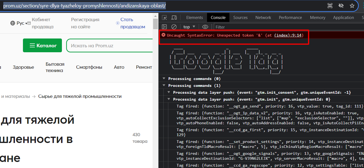
Task: Click the console Filter input
Action: [x=289, y=27]
